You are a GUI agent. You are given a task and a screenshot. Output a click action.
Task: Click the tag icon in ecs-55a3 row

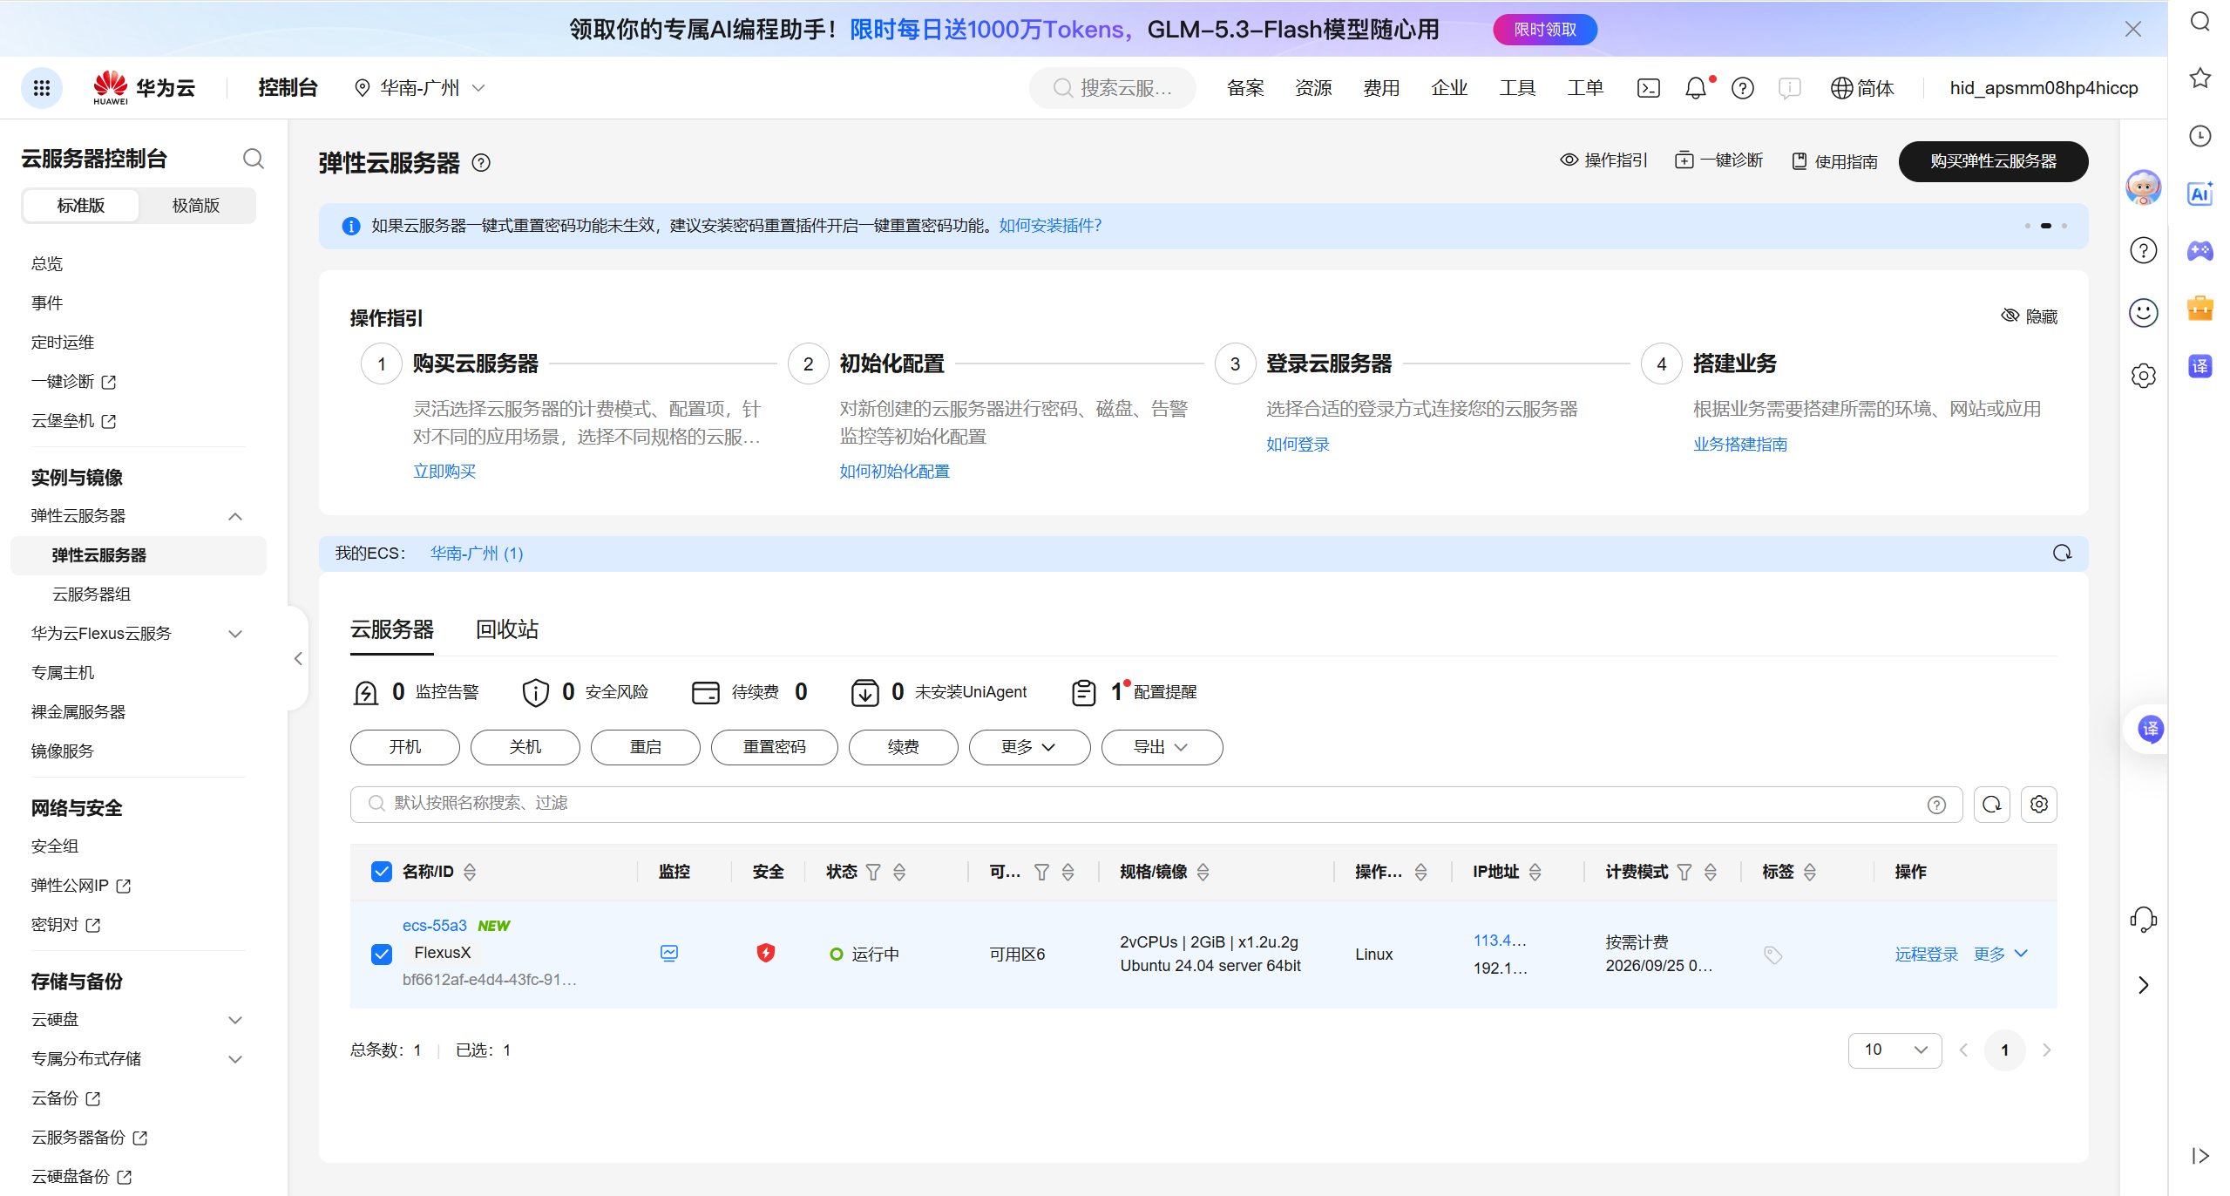(1772, 955)
